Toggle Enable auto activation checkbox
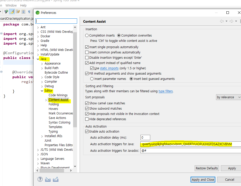The width and height of the screenshot is (241, 186). 87,132
